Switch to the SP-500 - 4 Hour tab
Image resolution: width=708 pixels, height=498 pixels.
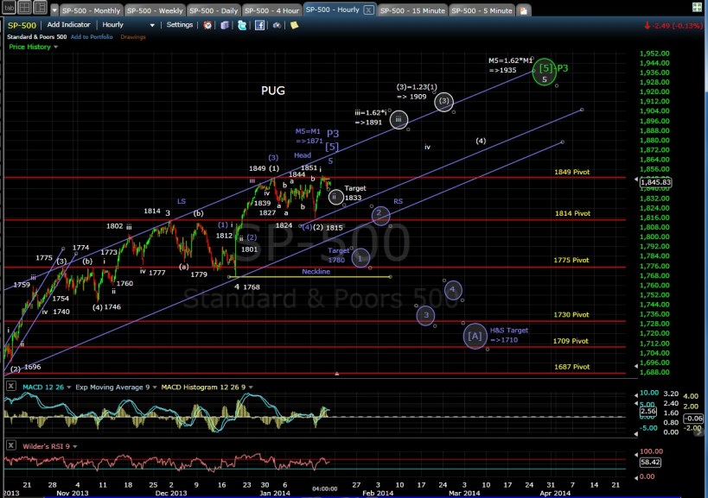point(271,10)
